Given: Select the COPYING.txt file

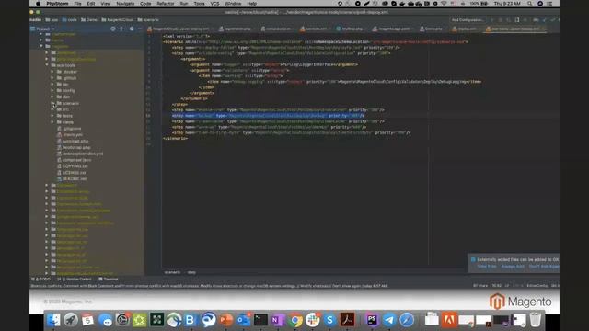Looking at the screenshot, I should coord(75,166).
